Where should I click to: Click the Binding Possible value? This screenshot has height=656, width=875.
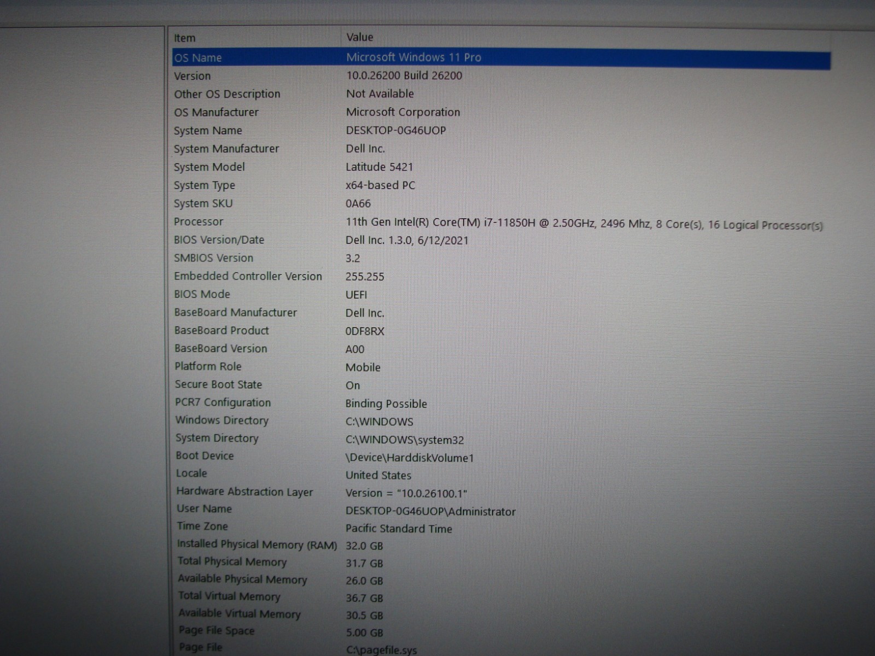(386, 404)
